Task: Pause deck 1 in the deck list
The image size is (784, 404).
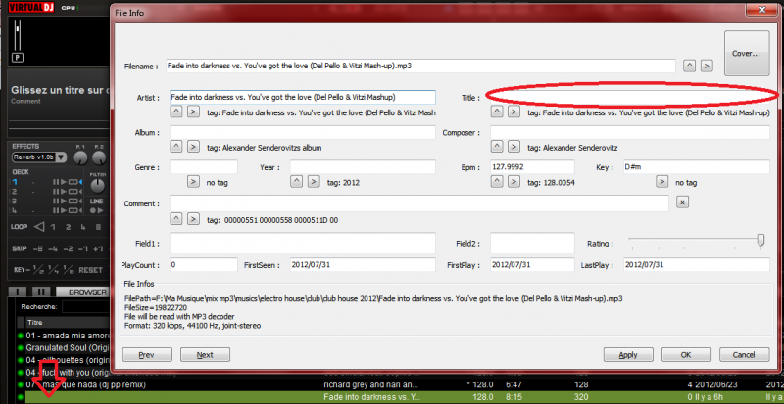Action: click(x=56, y=182)
